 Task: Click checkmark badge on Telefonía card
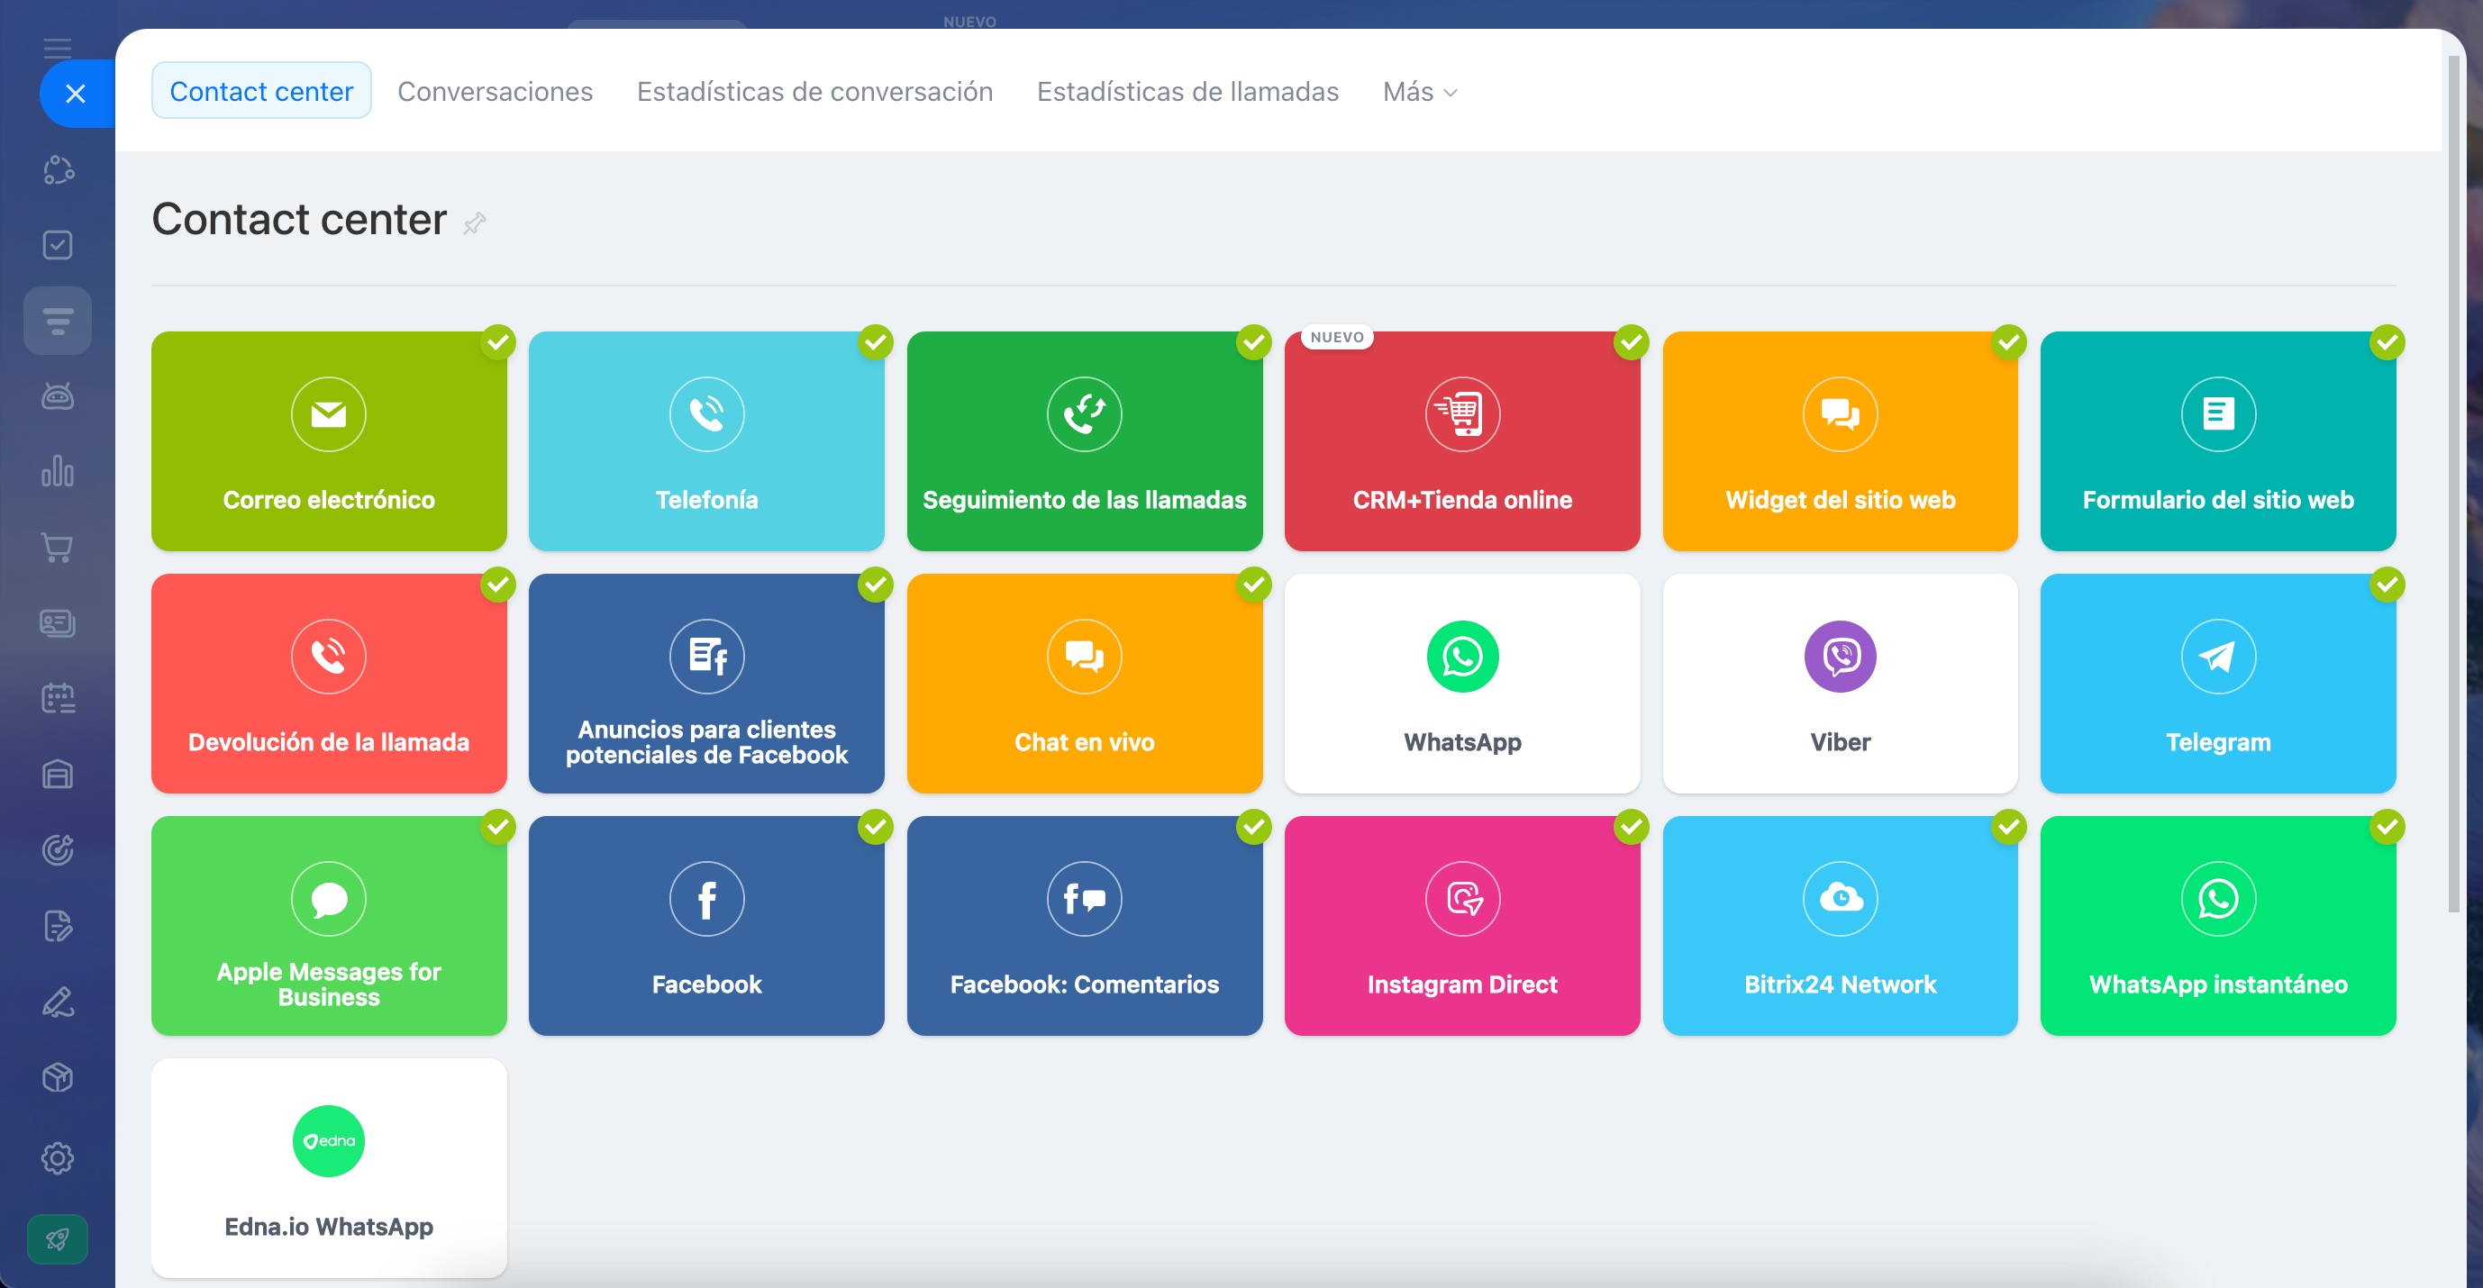coord(875,342)
